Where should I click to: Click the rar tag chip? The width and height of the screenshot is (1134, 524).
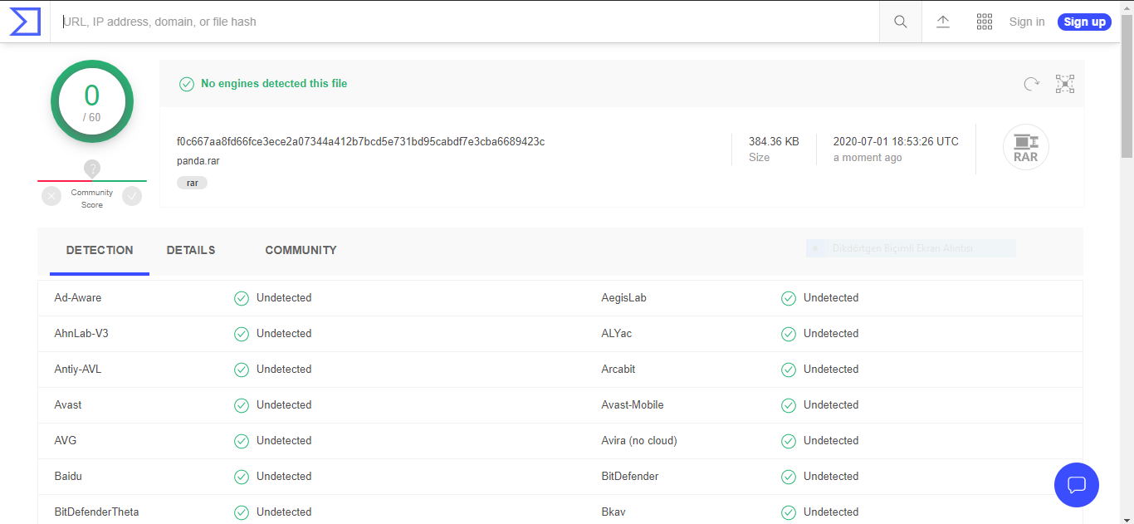click(192, 183)
